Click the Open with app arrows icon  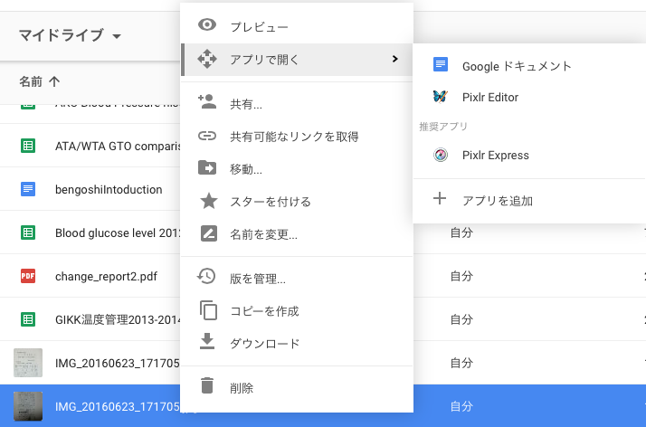click(207, 59)
